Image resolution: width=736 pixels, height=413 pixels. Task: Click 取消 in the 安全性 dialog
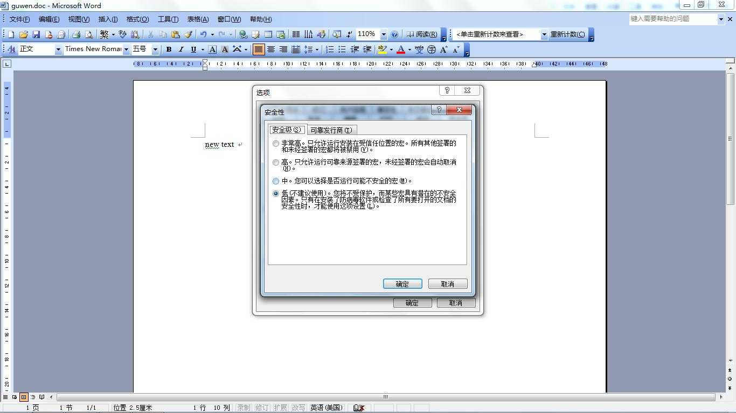point(448,284)
